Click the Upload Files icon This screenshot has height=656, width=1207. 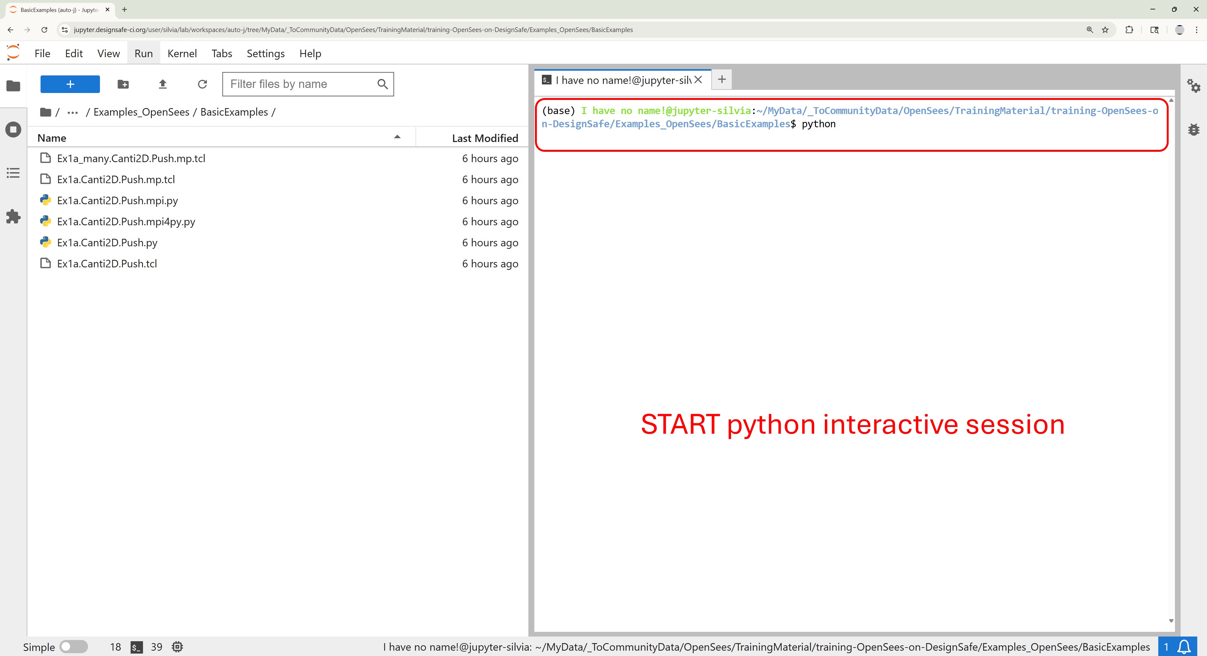tap(163, 84)
